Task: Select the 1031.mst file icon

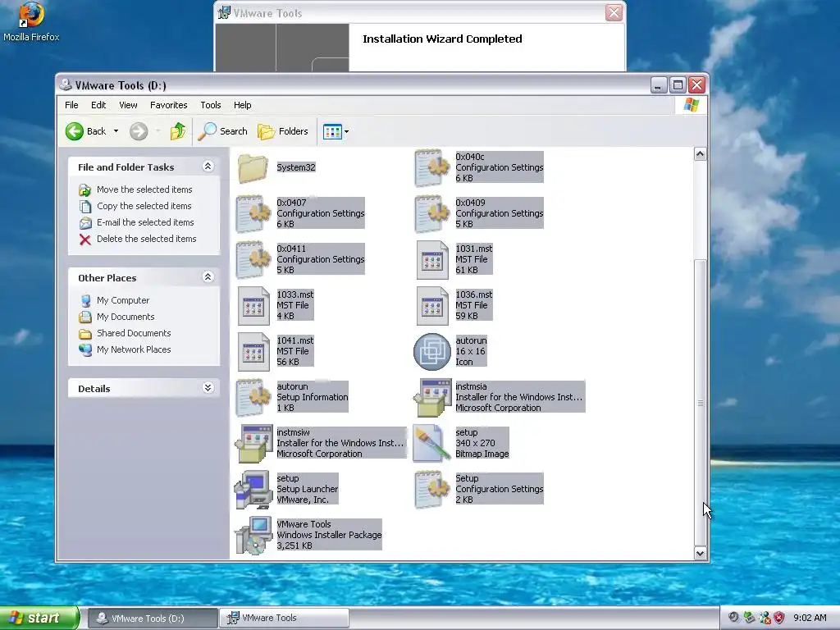Action: 432,260
